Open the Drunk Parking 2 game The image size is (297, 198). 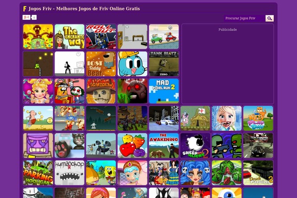258,173
